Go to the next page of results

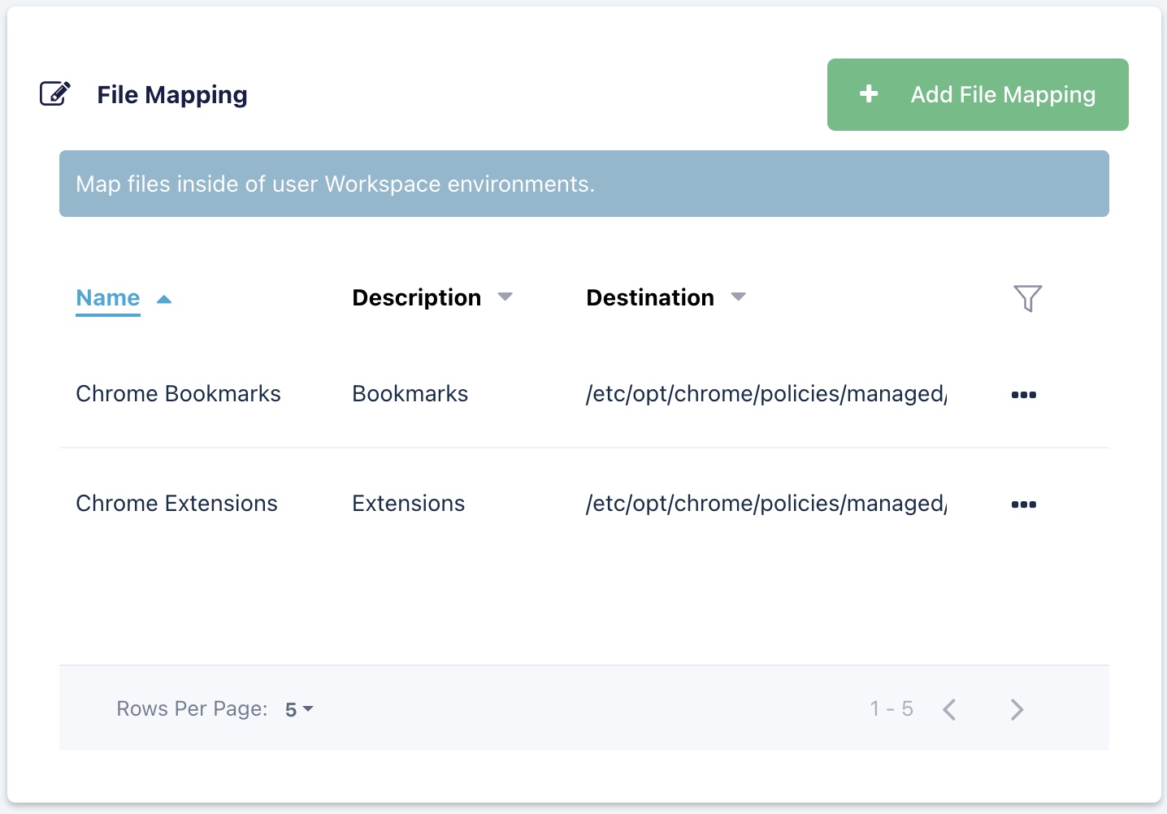tap(1017, 709)
